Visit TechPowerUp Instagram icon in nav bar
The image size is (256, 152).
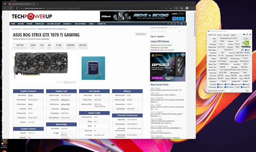pos(178,24)
